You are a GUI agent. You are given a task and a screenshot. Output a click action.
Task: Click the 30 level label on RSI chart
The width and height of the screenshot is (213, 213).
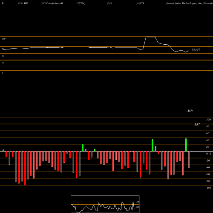coord(3,63)
